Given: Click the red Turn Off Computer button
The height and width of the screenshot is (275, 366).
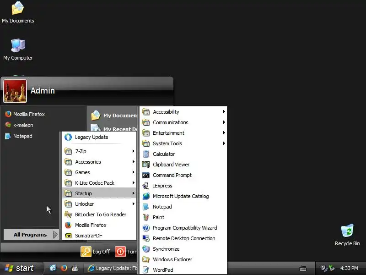Looking at the screenshot, I should click(x=120, y=252).
